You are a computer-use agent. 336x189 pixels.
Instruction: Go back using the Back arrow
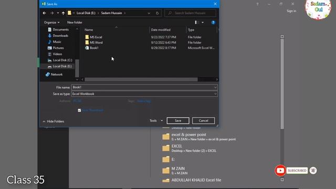(44, 13)
